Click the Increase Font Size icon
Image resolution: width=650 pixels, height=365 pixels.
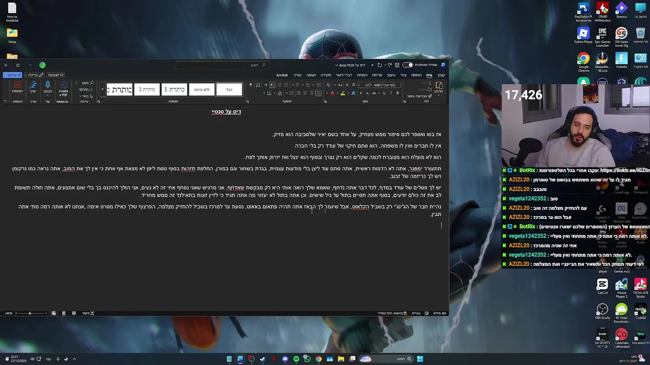click(x=353, y=85)
